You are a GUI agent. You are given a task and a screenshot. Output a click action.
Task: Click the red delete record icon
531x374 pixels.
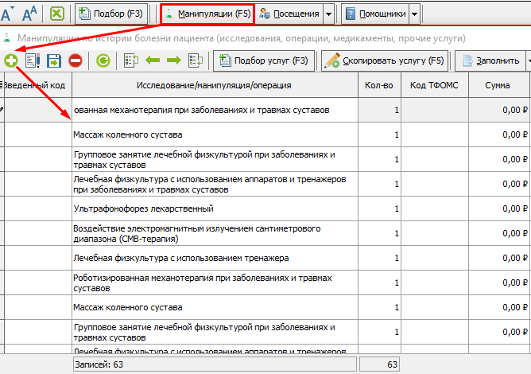[75, 60]
